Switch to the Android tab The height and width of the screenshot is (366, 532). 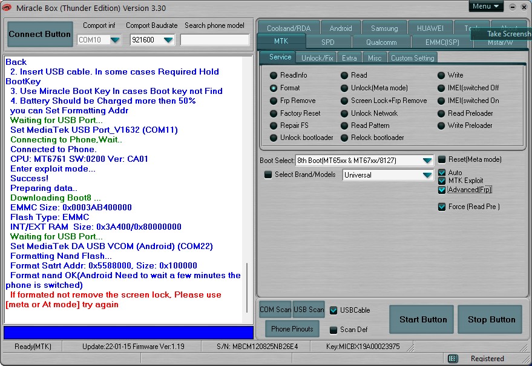click(341, 28)
